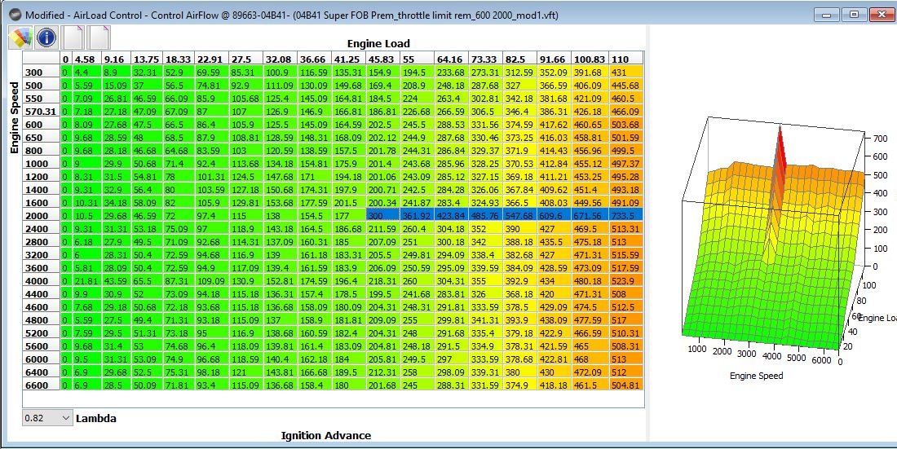The image size is (897, 449).
Task: Minimize the AirLoad Control window
Action: point(827,15)
